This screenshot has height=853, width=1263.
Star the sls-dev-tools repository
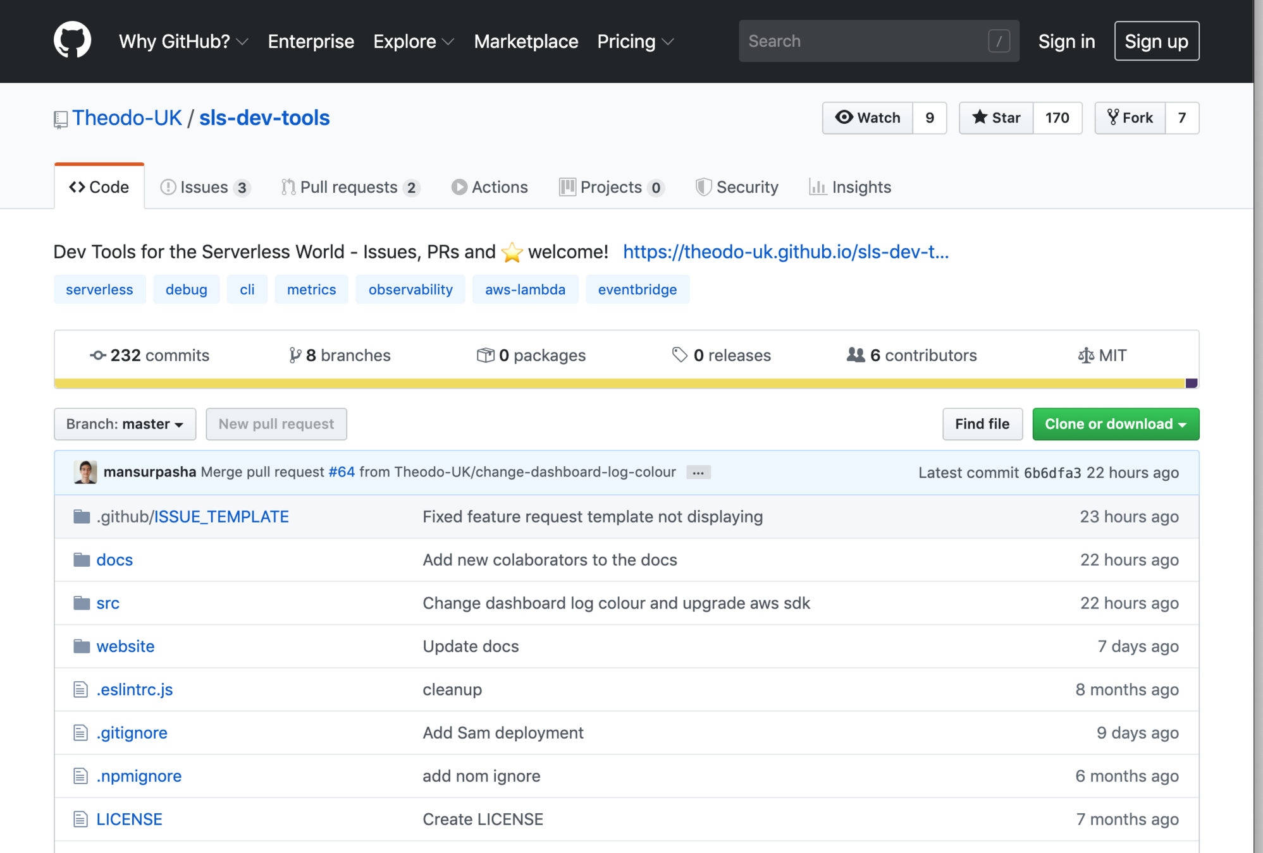(x=997, y=118)
